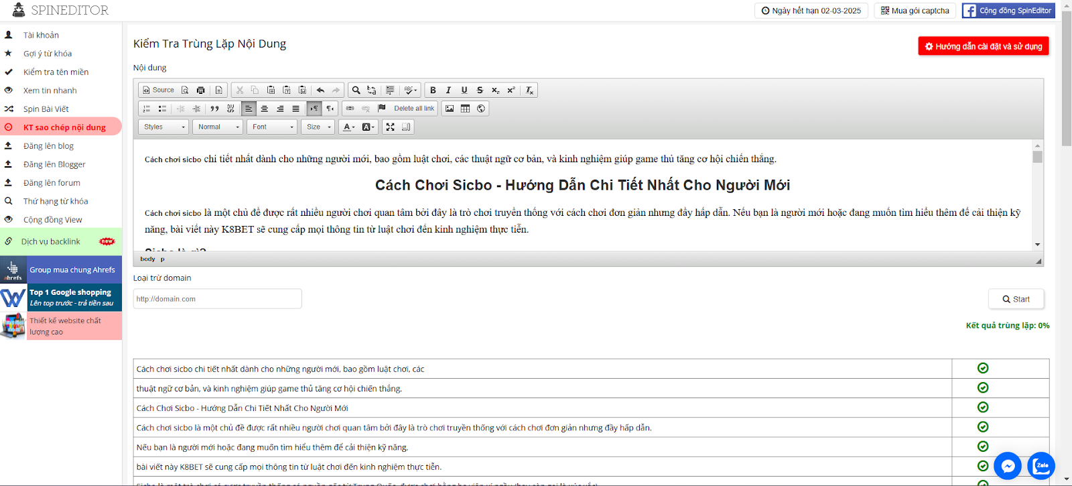Click Paste as plain text icon
The width and height of the screenshot is (1072, 486).
286,90
